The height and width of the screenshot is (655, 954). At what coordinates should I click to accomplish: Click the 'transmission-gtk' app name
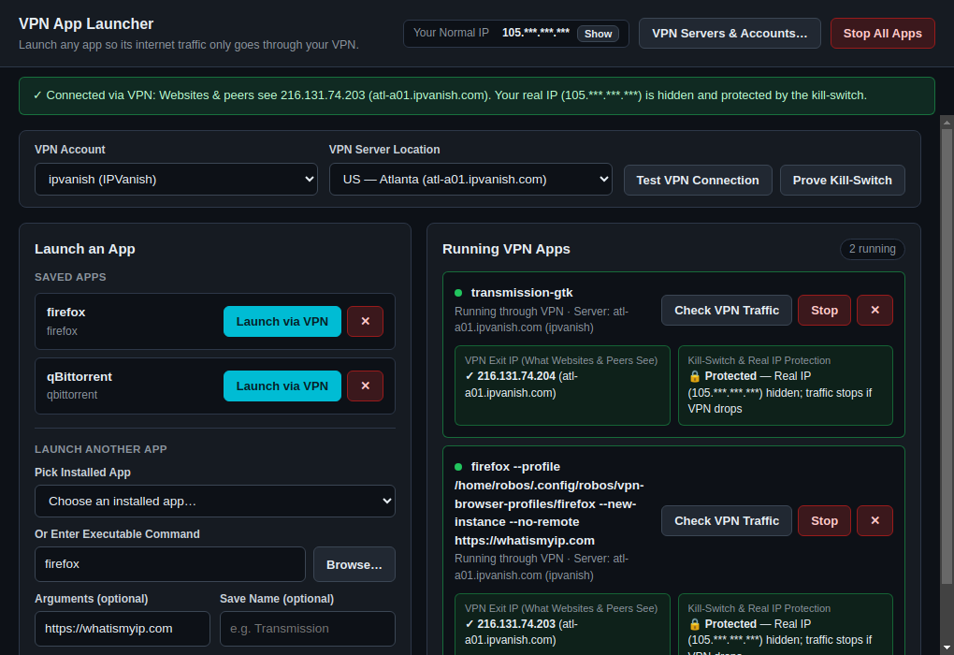click(522, 293)
